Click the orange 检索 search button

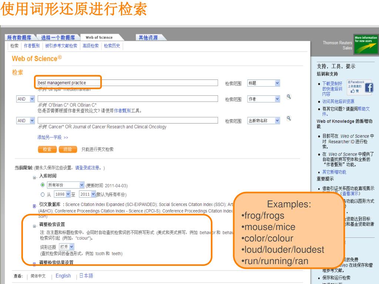47,149
